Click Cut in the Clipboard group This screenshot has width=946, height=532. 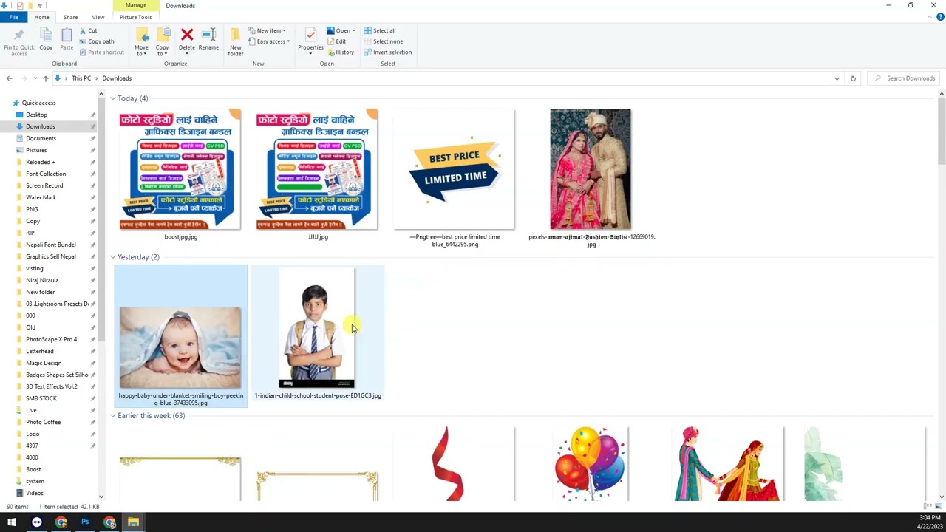click(88, 30)
